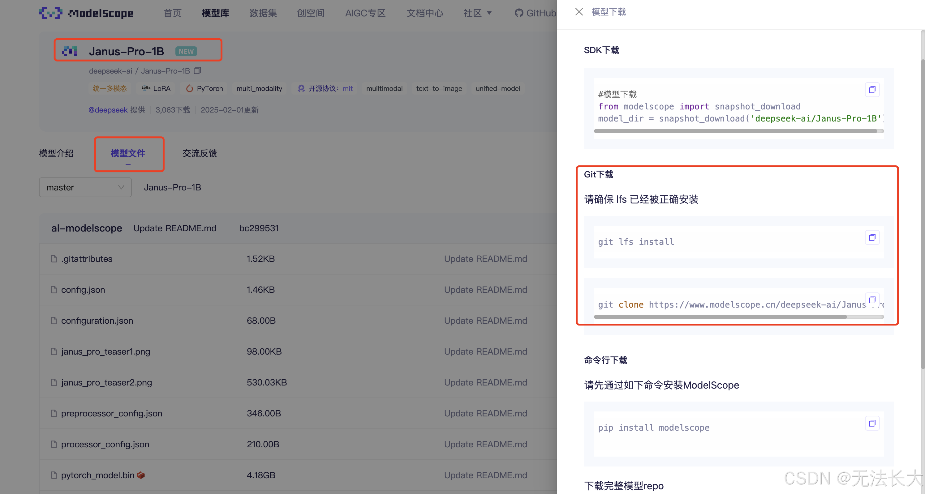Open the 交流反馈 tab
925x494 pixels.
point(199,154)
